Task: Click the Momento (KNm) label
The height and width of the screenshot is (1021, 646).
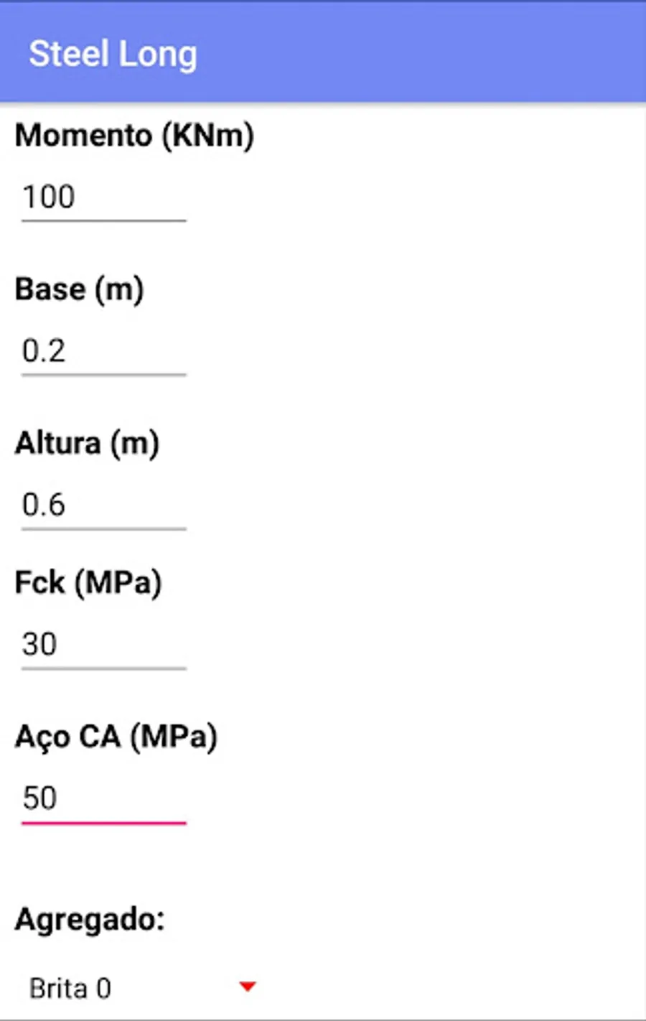Action: (134, 136)
